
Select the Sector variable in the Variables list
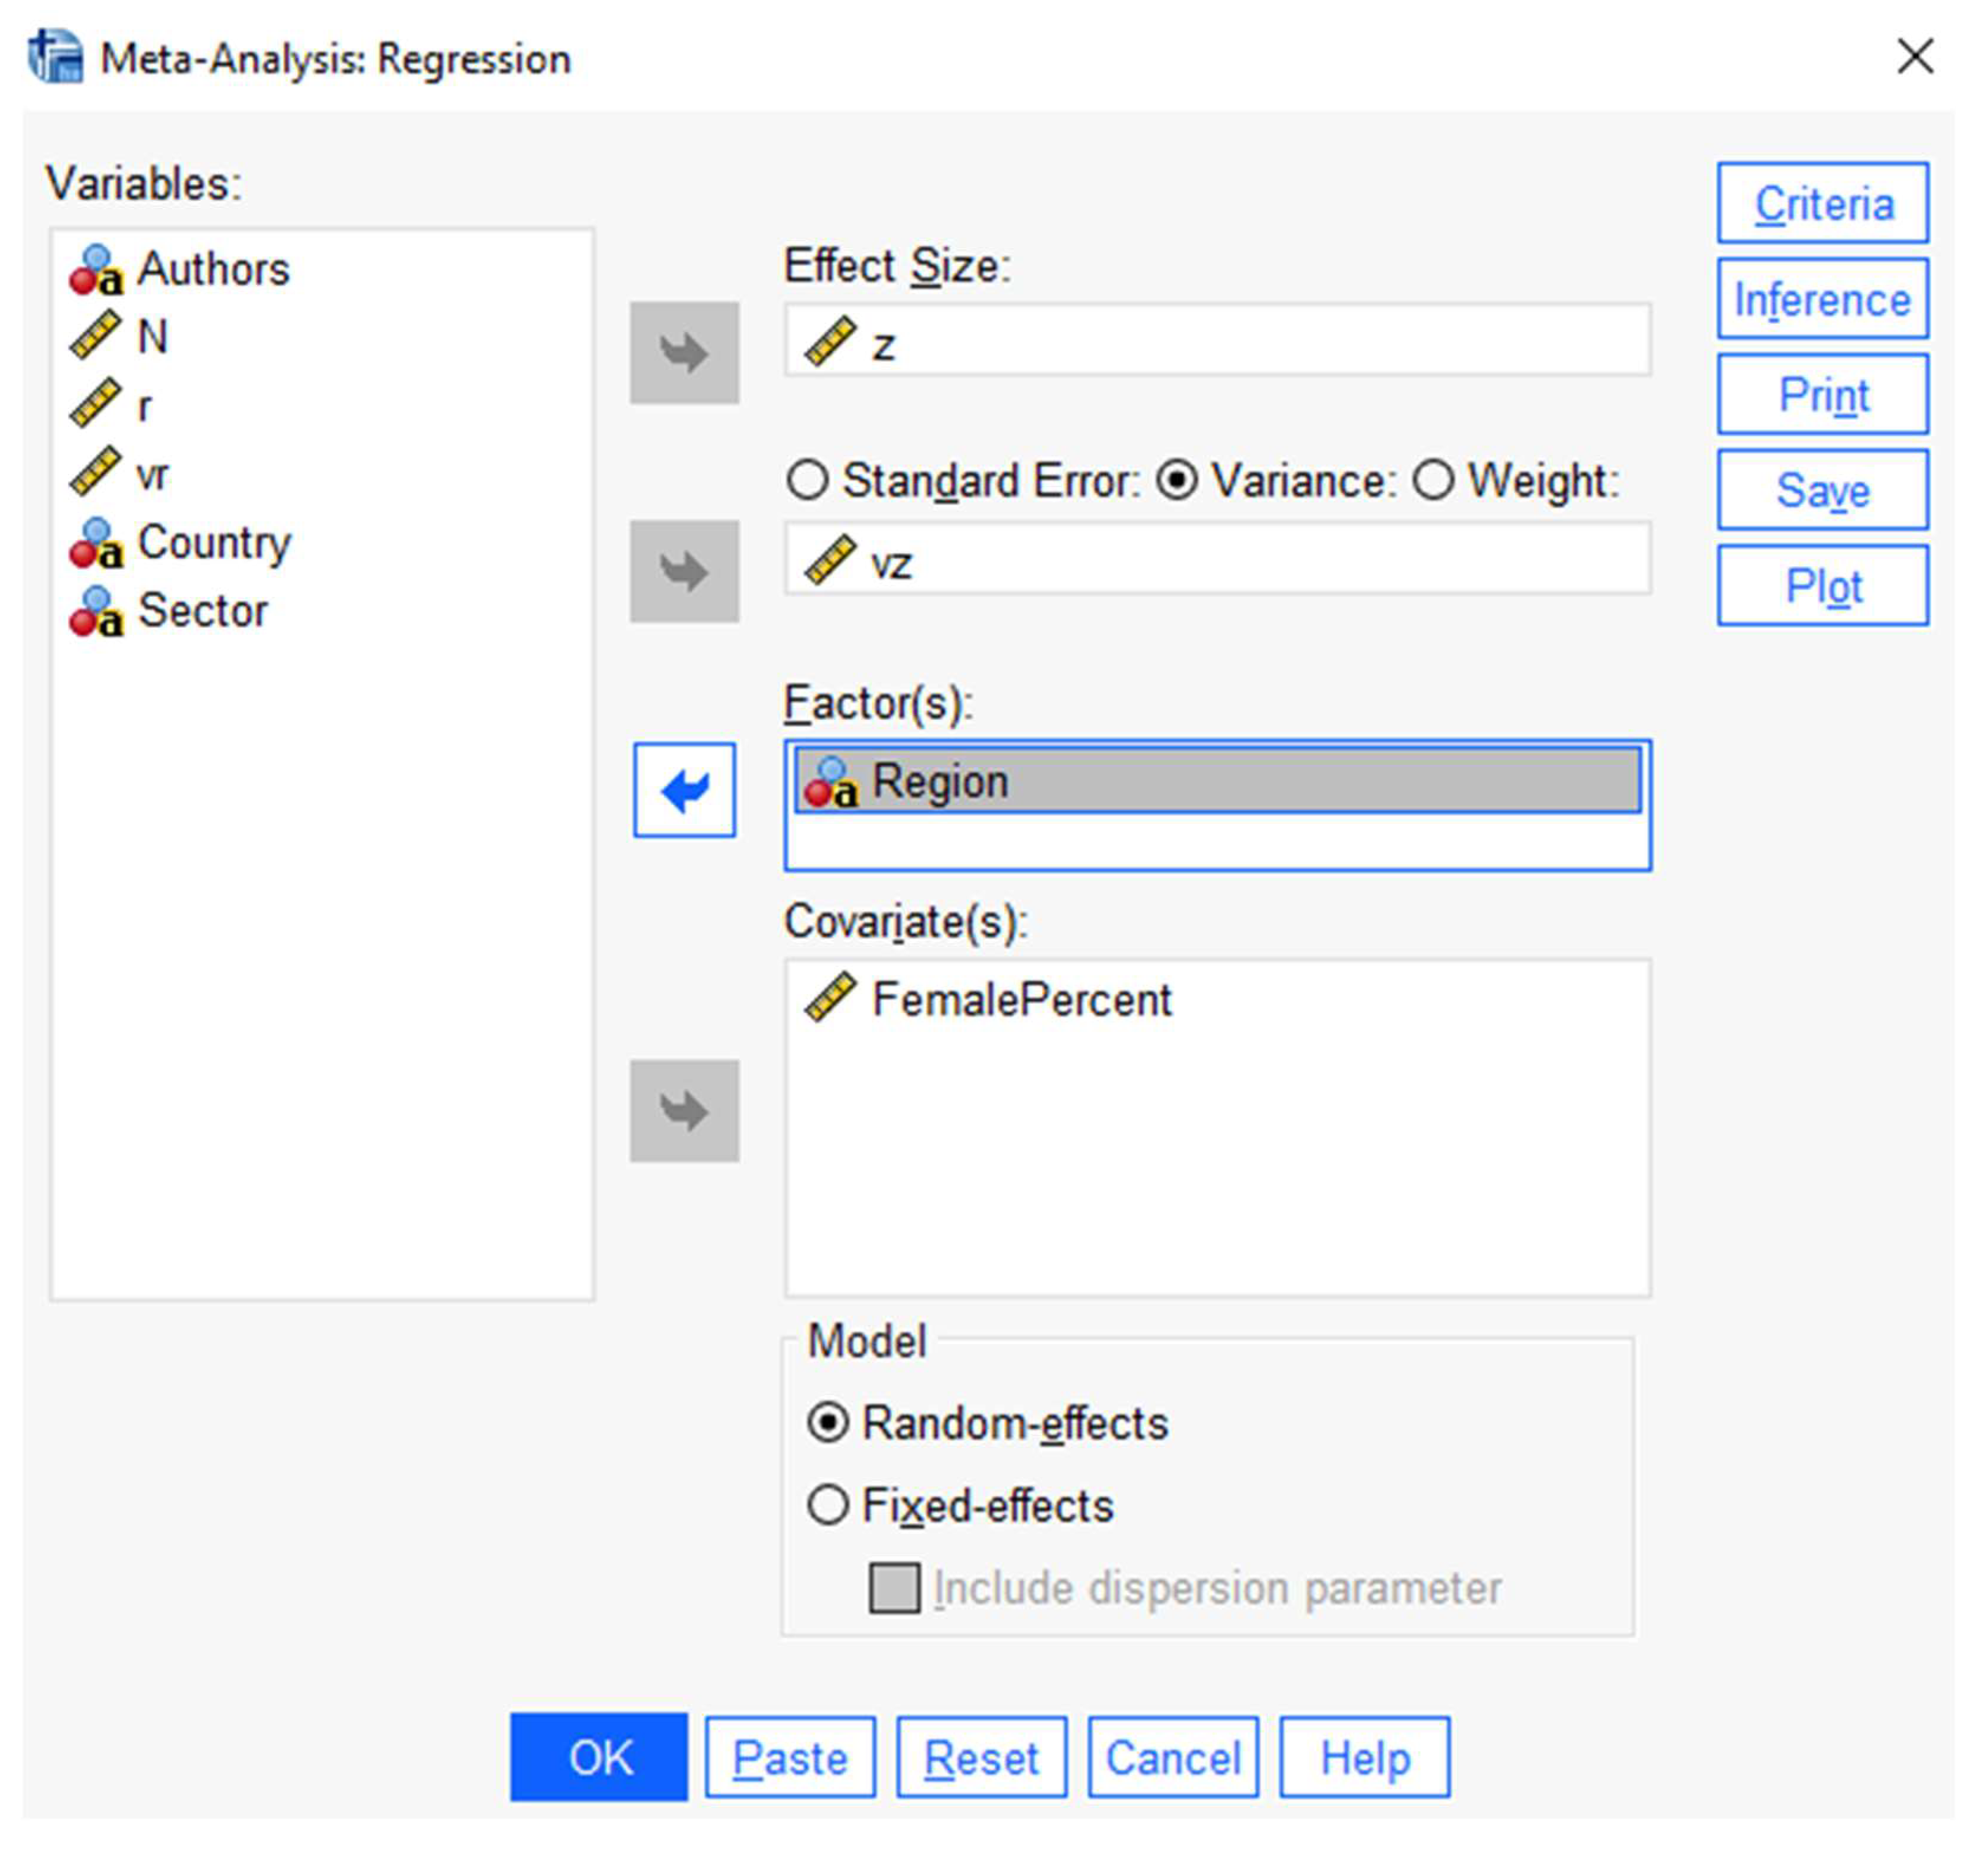click(202, 610)
